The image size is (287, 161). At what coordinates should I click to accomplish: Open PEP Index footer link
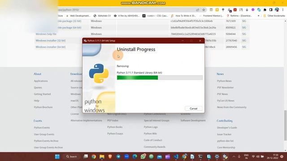pos(113,120)
